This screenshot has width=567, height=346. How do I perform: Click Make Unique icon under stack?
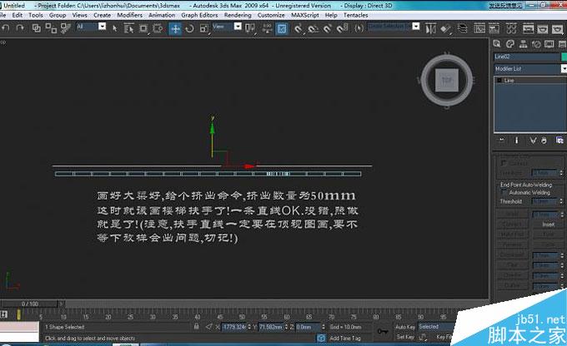[533, 141]
